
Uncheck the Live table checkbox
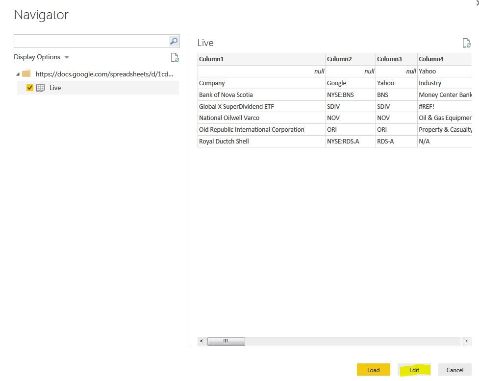pos(30,88)
